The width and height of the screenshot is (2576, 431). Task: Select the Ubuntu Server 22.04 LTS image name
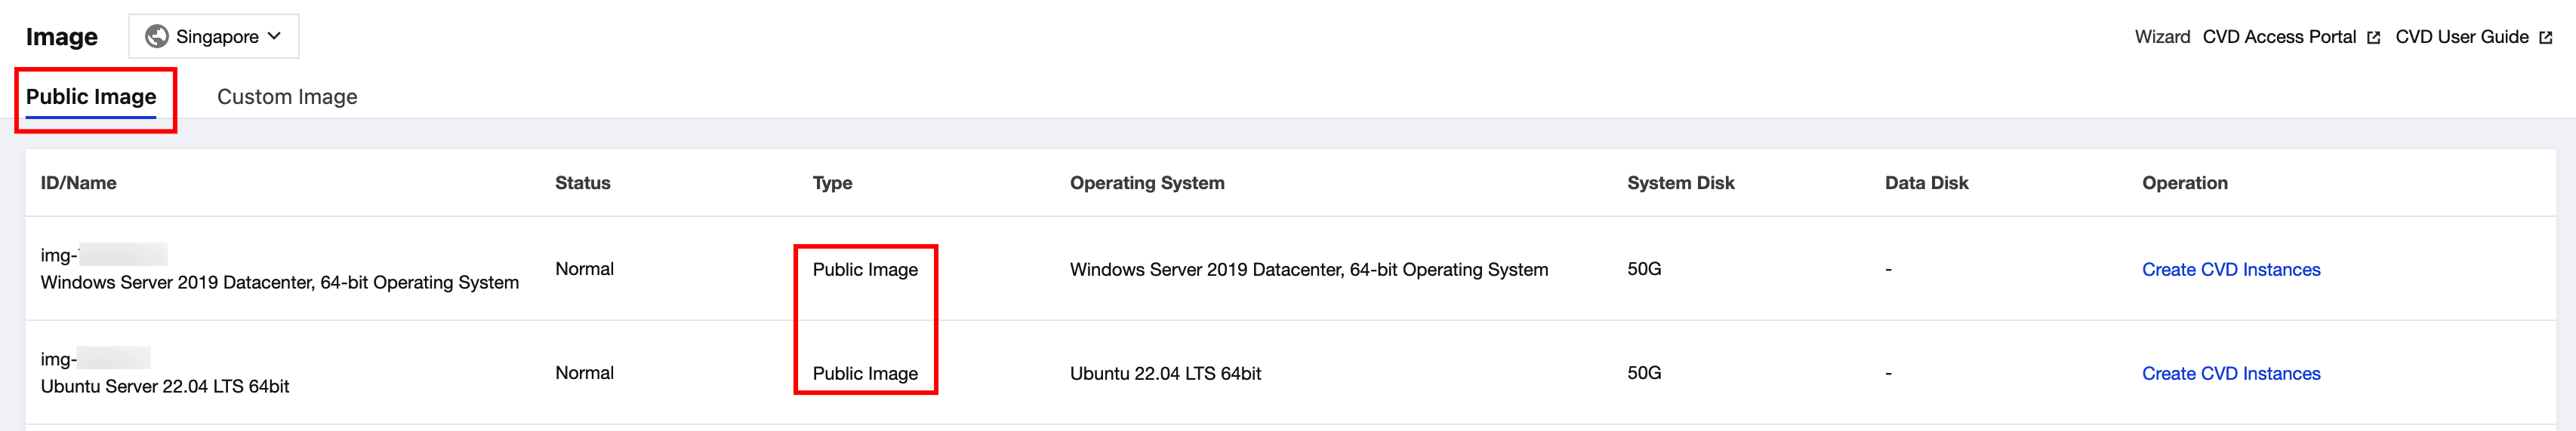click(165, 386)
